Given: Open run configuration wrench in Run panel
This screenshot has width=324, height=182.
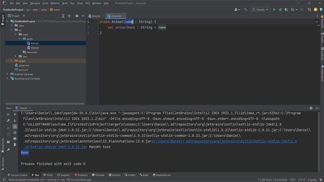Looking at the screenshot, I should [8, 120].
